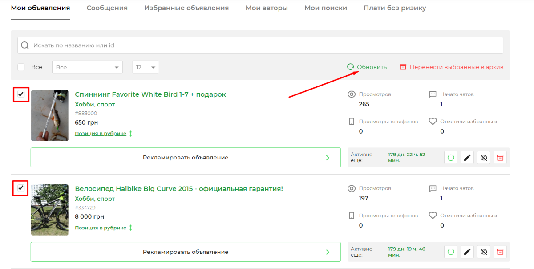Click pencil edit icon for Спиннинг listing
The image size is (534, 269).
467,158
